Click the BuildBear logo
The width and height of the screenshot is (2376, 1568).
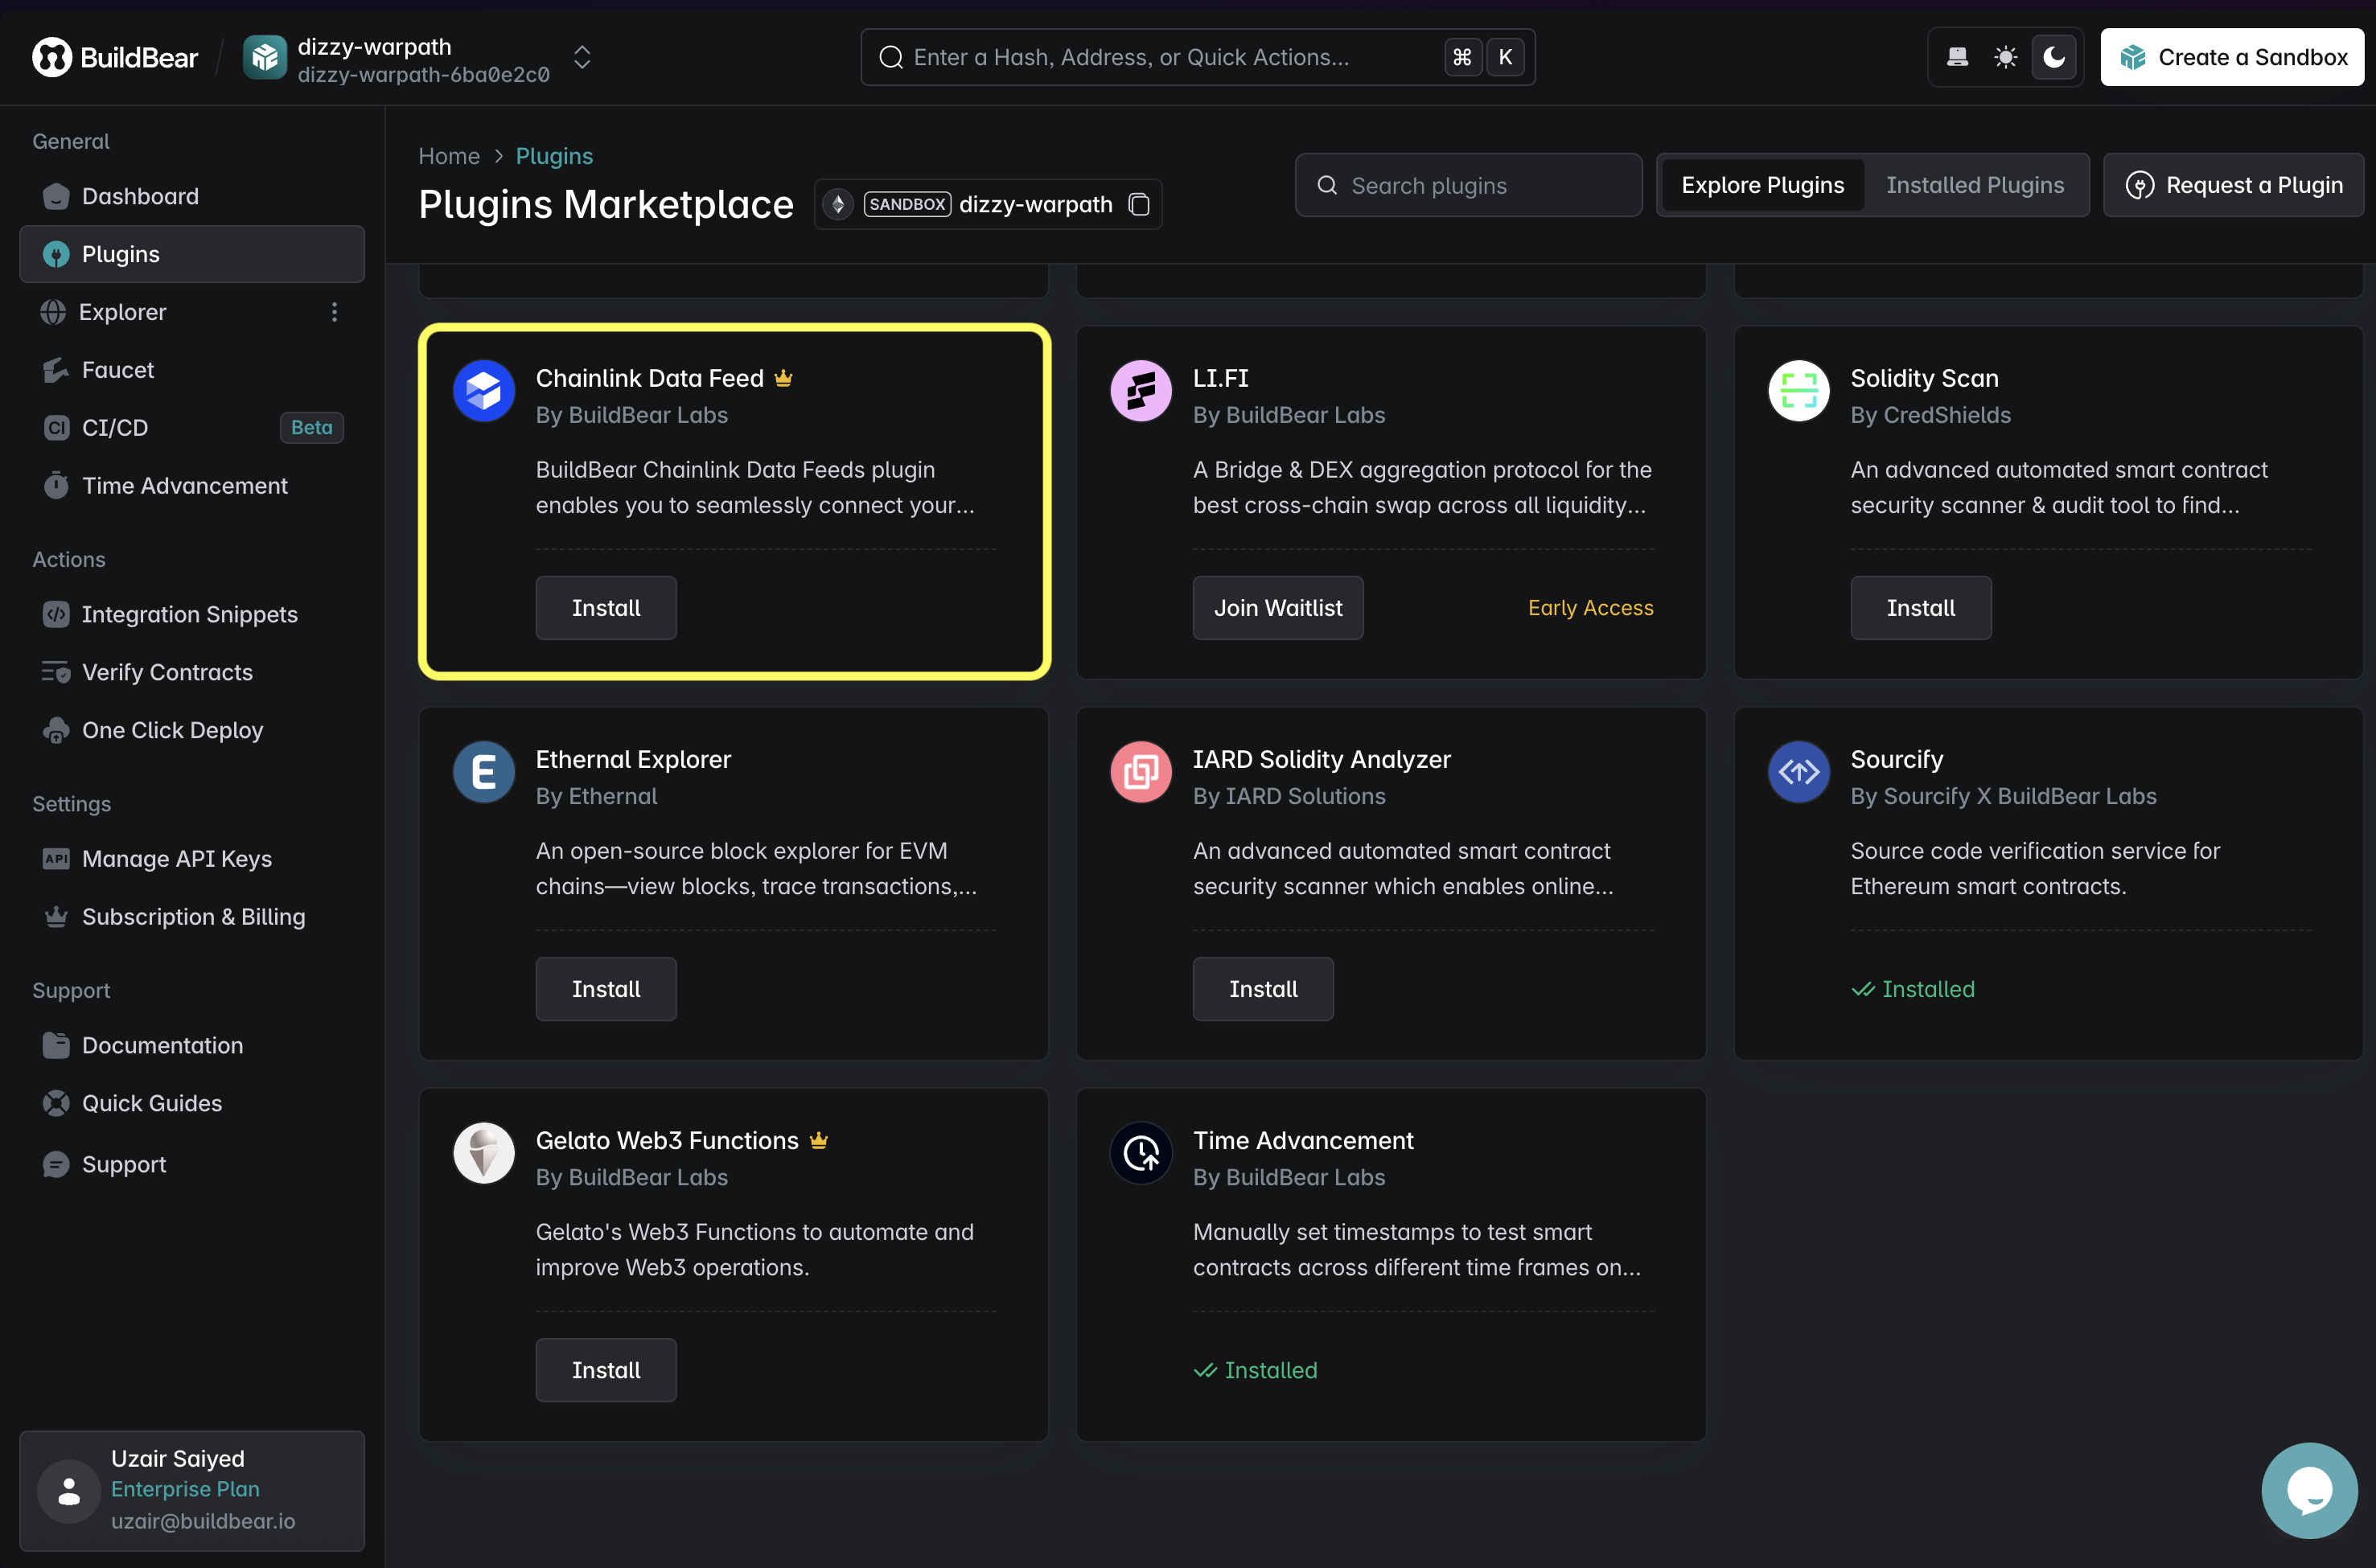click(115, 57)
